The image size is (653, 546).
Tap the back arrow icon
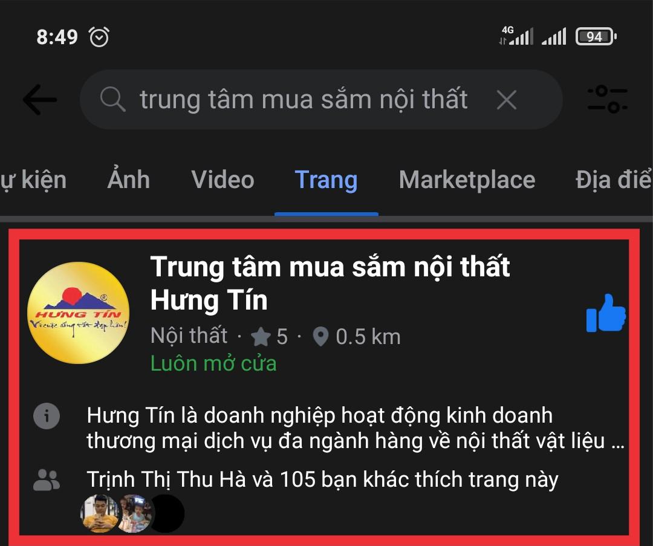(39, 100)
